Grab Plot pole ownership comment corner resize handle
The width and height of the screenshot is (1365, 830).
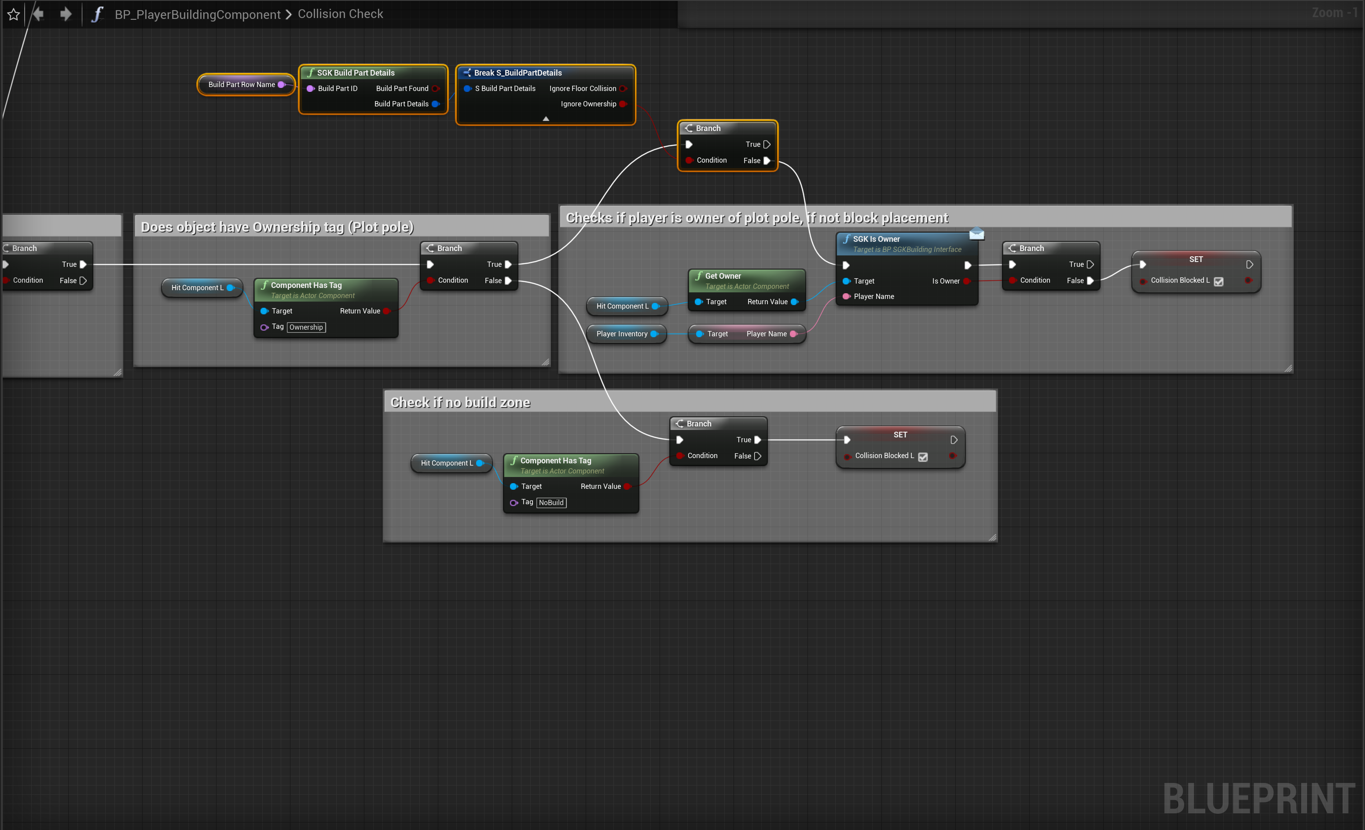tap(545, 362)
